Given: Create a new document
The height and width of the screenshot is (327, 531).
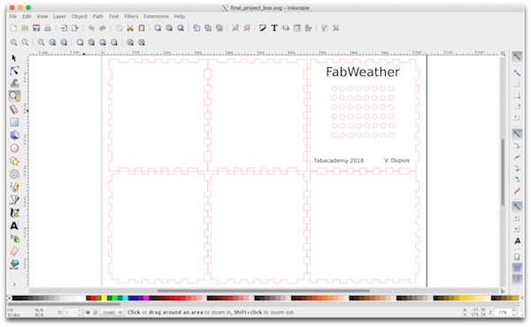Looking at the screenshot, I should [13, 28].
